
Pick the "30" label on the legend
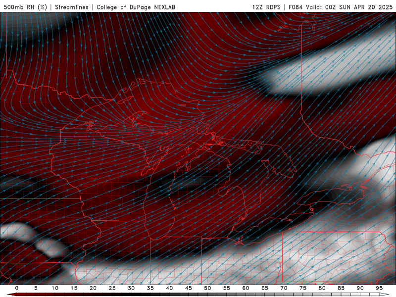(131, 288)
